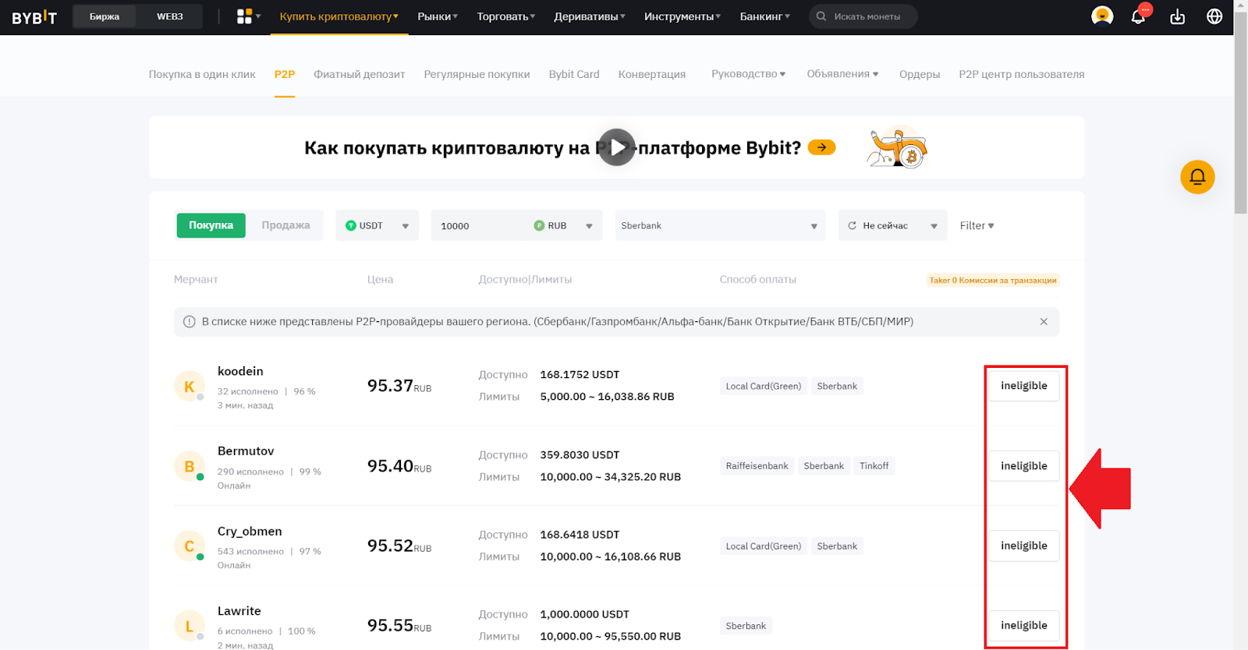
Task: Click the koodein merchant avatar
Action: tap(190, 386)
